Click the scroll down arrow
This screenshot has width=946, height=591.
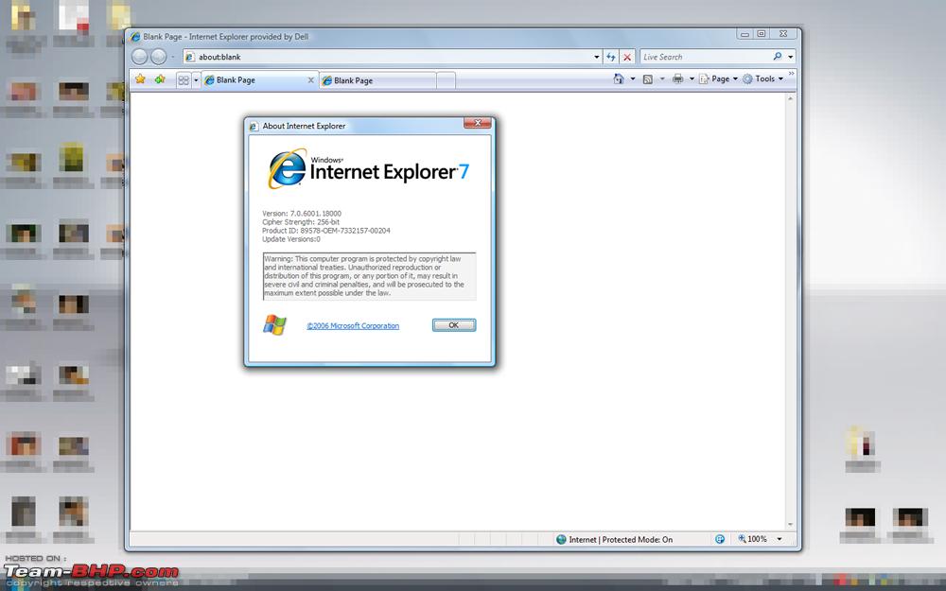[x=790, y=525]
